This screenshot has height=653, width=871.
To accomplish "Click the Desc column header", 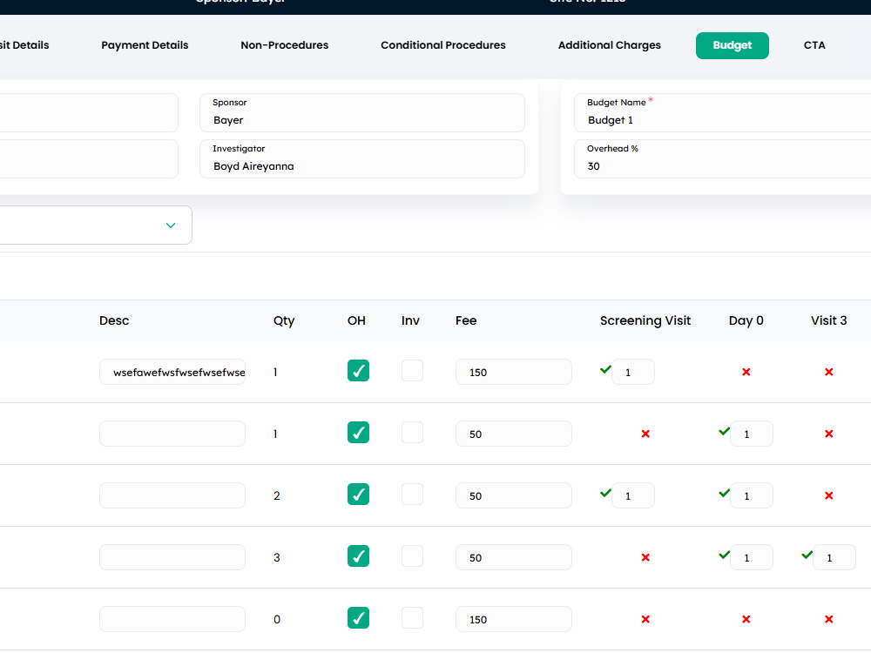I will (114, 320).
